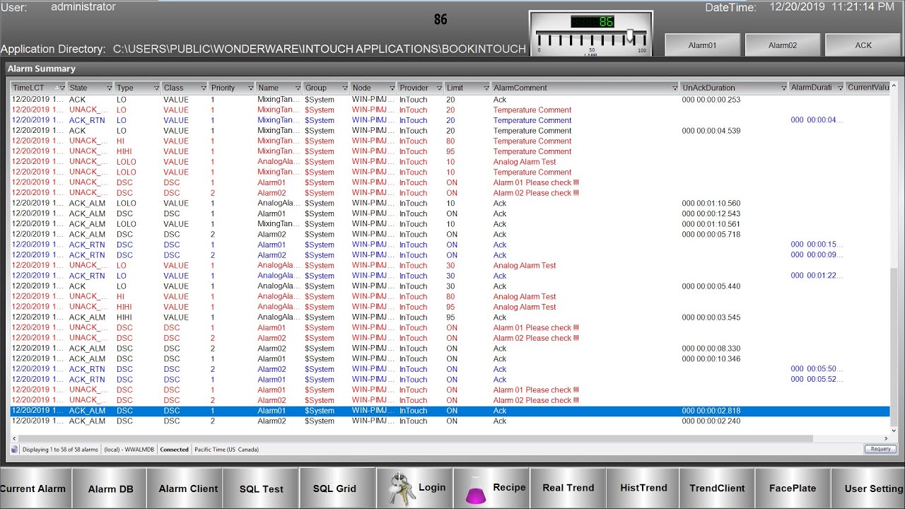Select the highlighted row with duration 000 00:00:02.818
The image size is (905, 509).
450,411
